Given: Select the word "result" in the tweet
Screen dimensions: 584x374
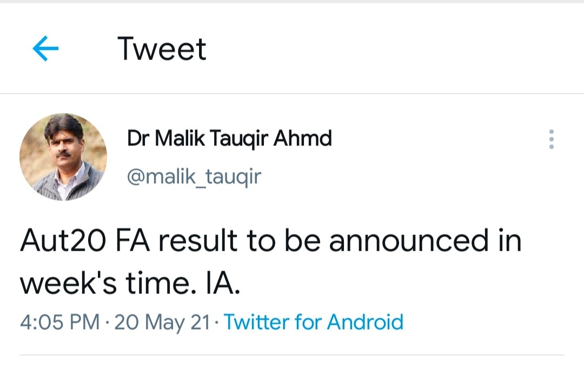Looking at the screenshot, I should coord(198,241).
